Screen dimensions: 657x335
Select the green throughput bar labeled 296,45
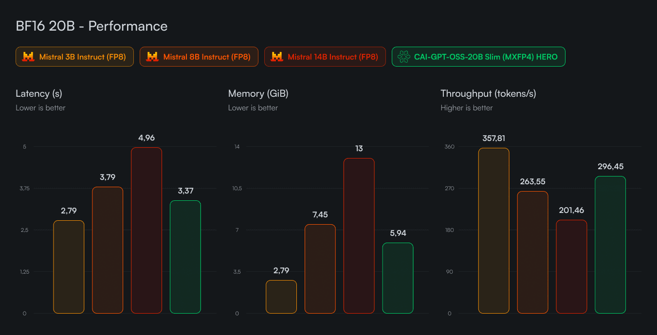click(x=610, y=245)
